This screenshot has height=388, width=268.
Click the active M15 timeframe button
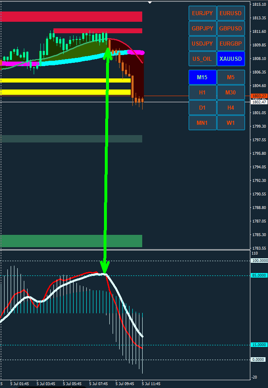pos(202,77)
